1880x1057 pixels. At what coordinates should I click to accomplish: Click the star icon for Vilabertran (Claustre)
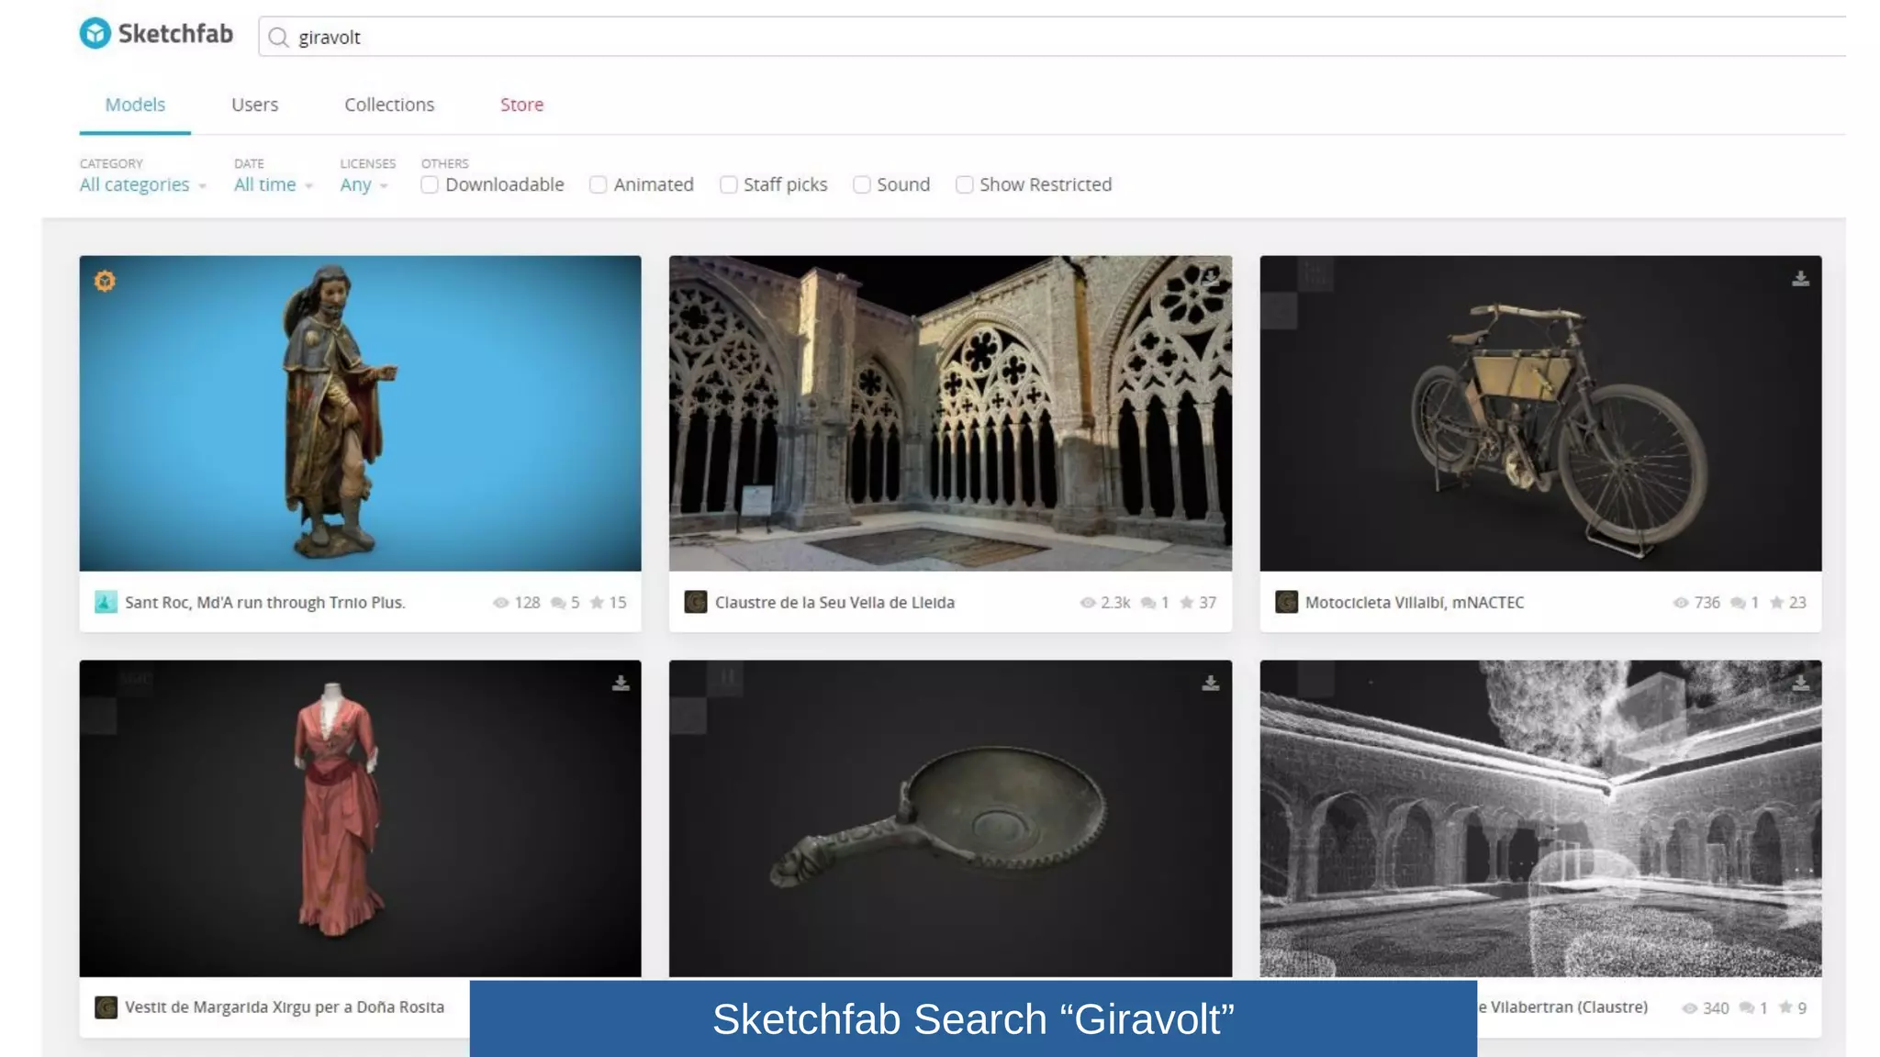click(x=1785, y=1007)
